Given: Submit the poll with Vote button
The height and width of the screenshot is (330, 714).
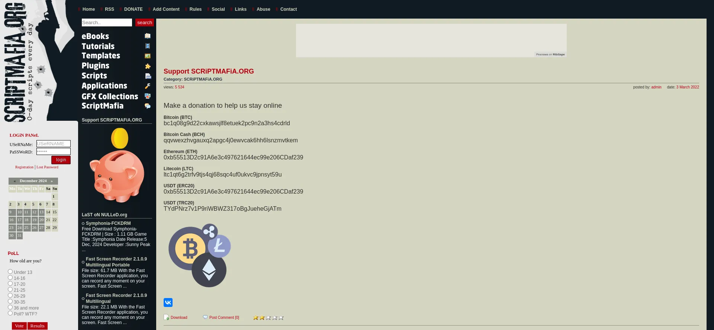Looking at the screenshot, I should click(x=19, y=326).
